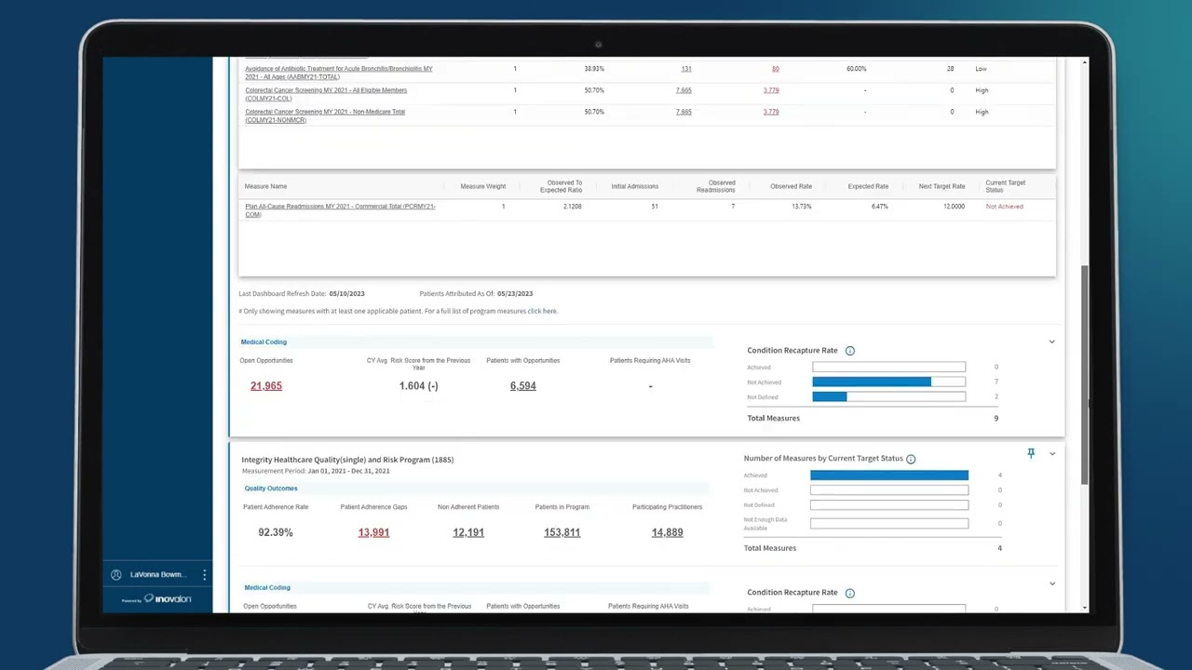This screenshot has height=670, width=1192.
Task: Follow the "click here" link for full program measures
Action: click(542, 311)
